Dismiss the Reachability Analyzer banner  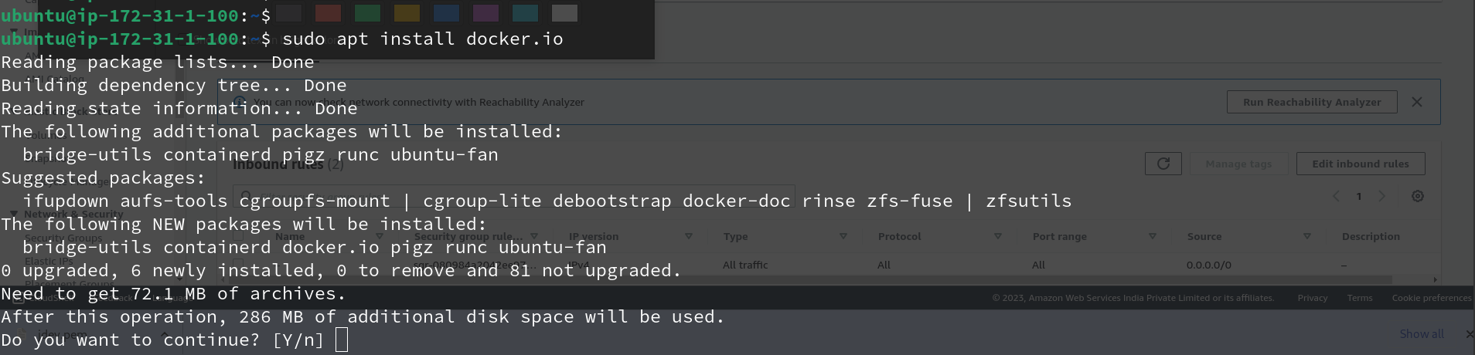1417,102
